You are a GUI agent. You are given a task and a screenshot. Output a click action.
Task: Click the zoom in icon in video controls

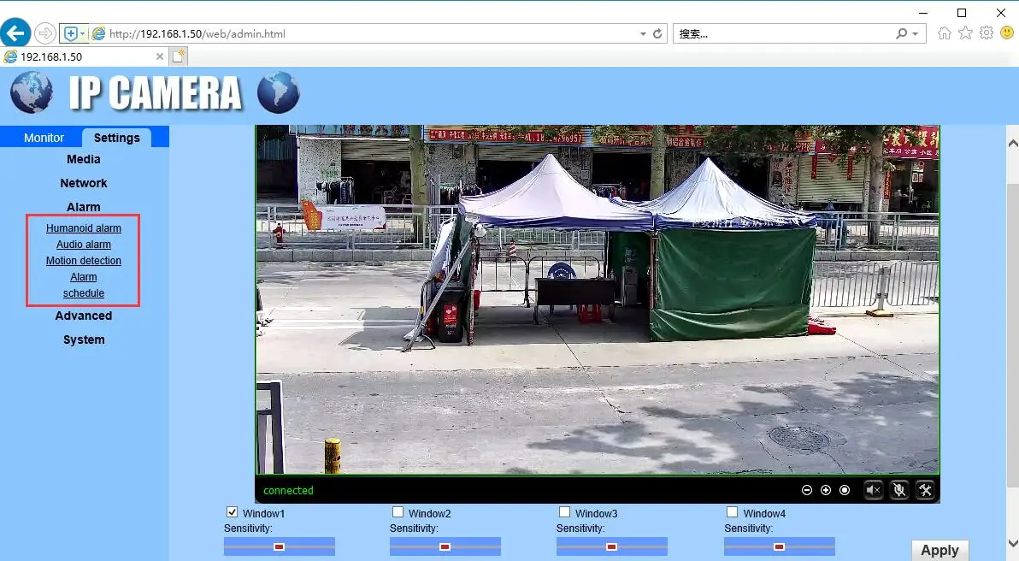[x=826, y=490]
